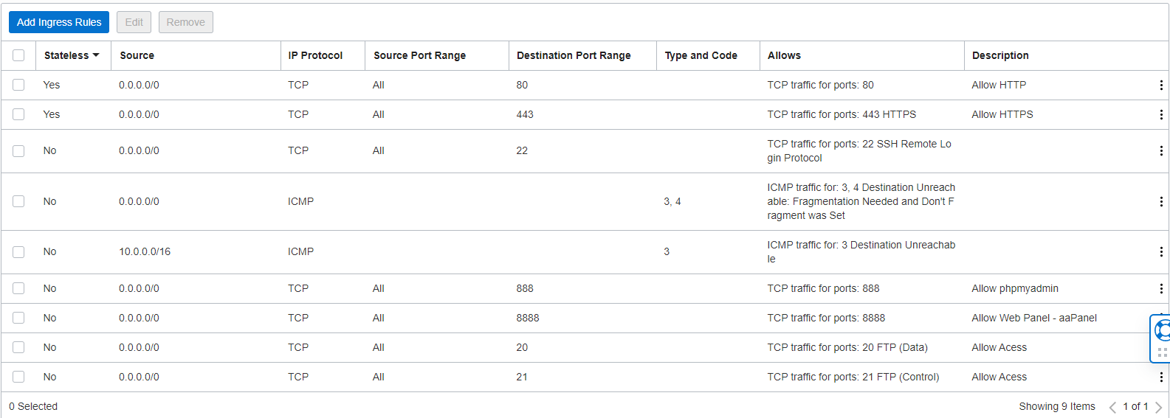The image size is (1170, 418).
Task: Open actions menu for Allow HTTP rule
Action: [x=1161, y=86]
